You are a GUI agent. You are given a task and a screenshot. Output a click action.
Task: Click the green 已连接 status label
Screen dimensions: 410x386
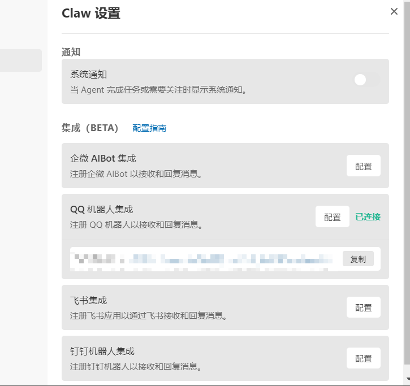click(368, 217)
